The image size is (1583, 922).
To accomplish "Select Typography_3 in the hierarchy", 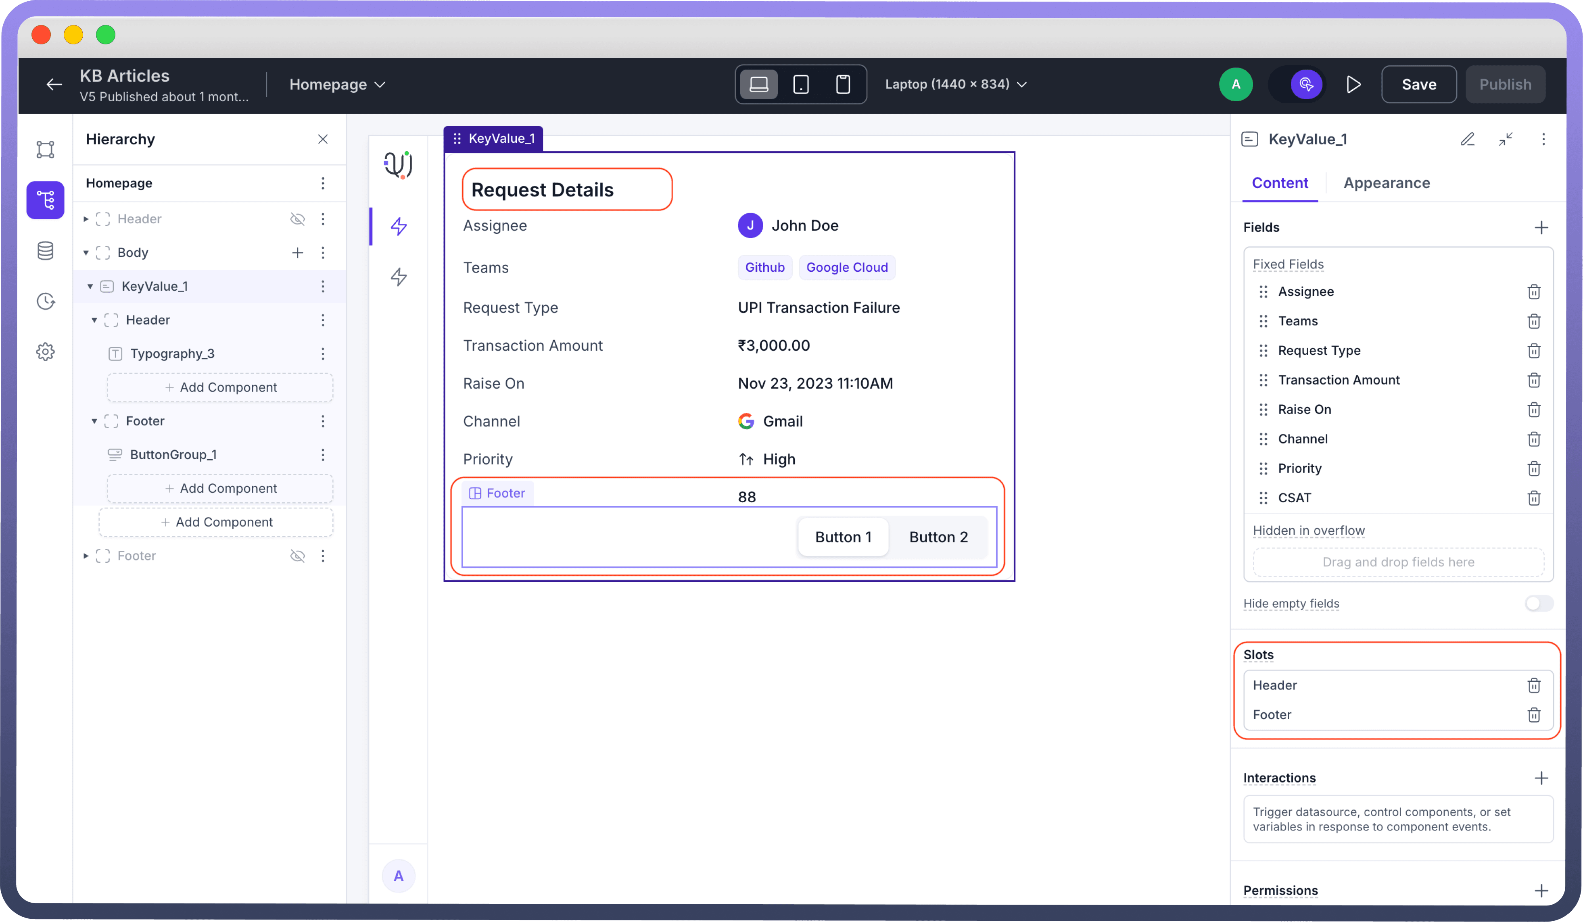I will tap(171, 354).
